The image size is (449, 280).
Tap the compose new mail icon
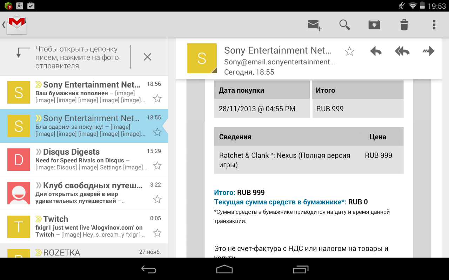[314, 25]
